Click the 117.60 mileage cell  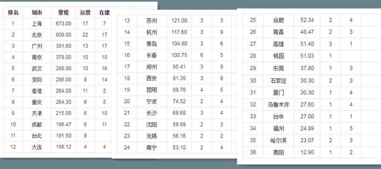coord(179,32)
